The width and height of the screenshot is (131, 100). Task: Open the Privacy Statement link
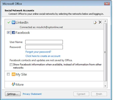[32, 94]
